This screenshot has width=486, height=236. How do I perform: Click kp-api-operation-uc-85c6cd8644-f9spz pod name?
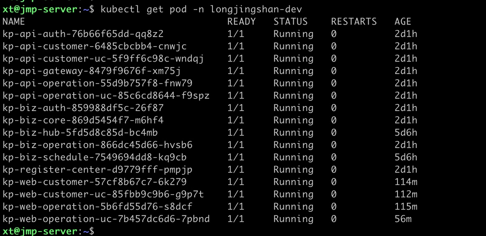coord(106,95)
